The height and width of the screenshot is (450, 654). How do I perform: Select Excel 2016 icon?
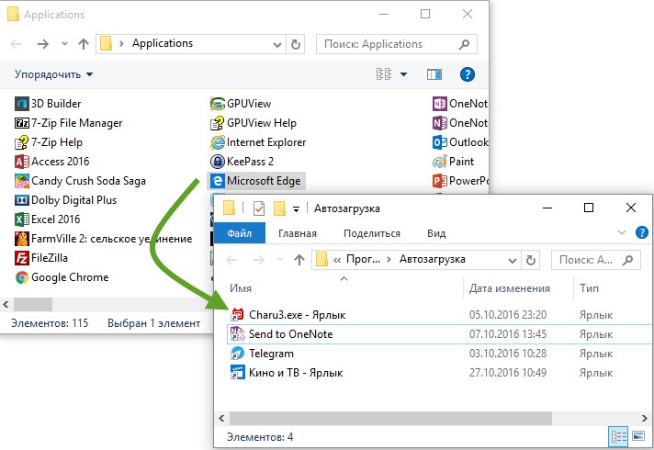(x=22, y=219)
